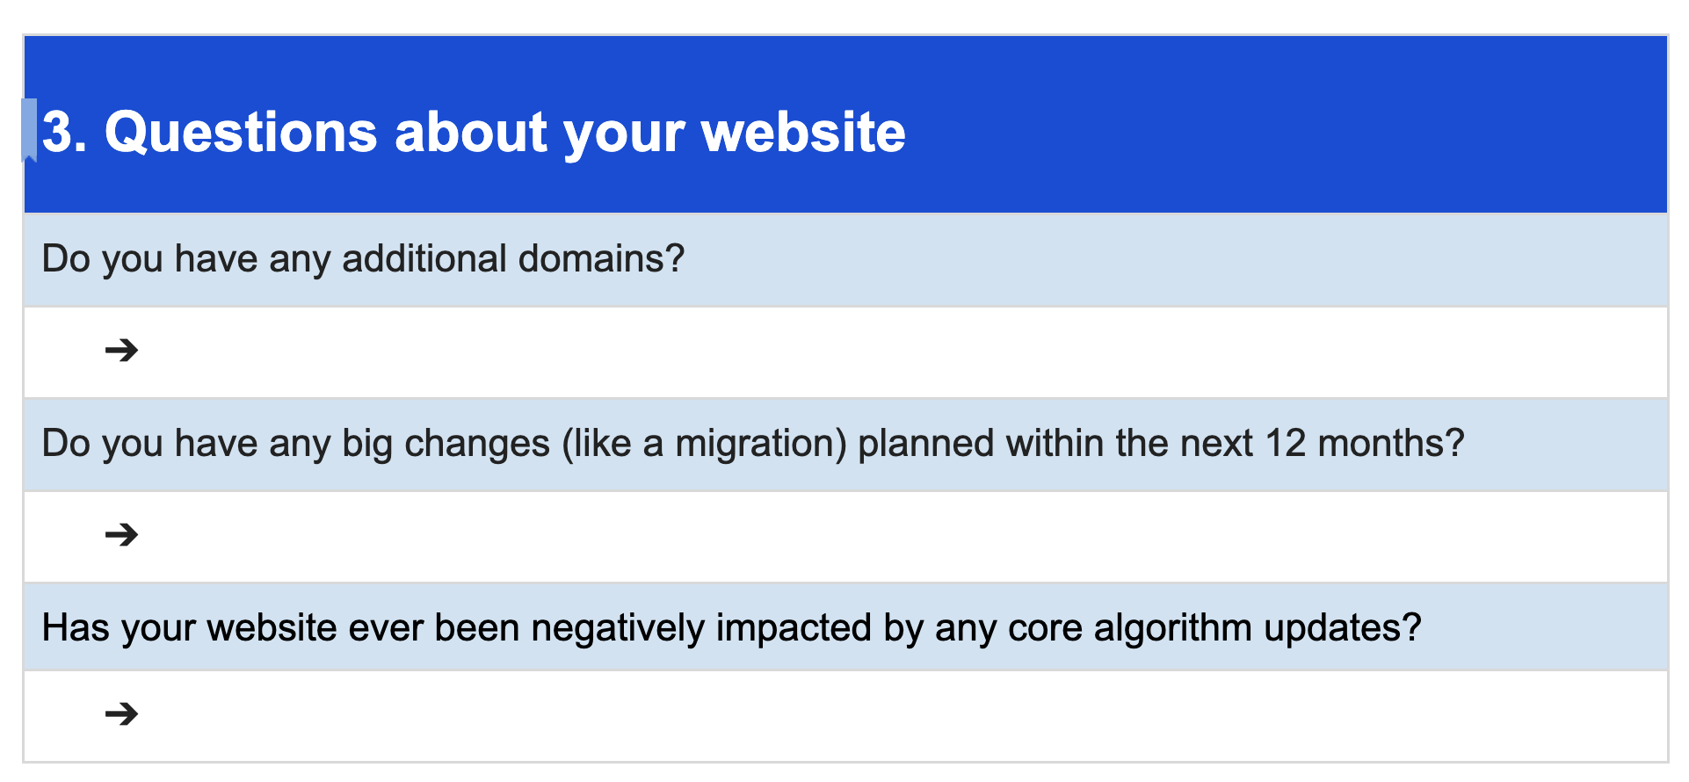This screenshot has height=782, width=1689.
Task: Click the bookmark icon beside the heading
Action: point(29,132)
